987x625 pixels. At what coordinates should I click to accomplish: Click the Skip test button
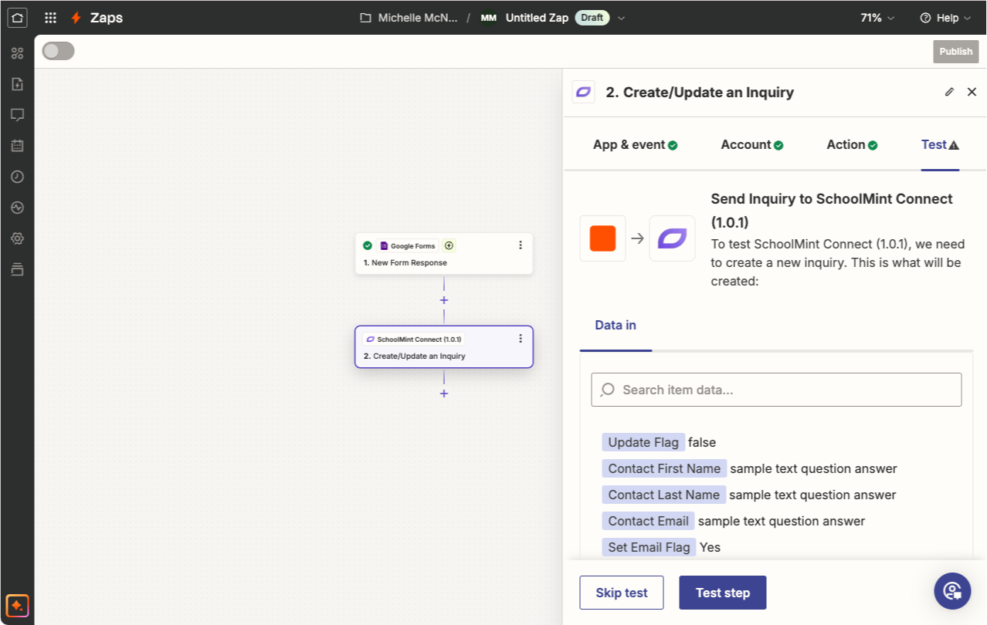[622, 593]
